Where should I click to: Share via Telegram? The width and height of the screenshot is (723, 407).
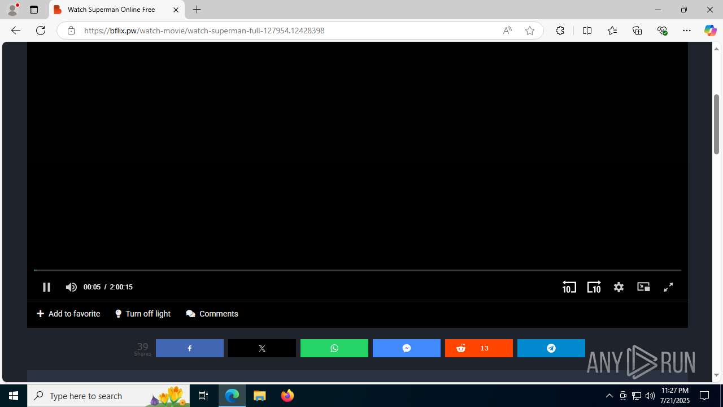[x=551, y=348]
